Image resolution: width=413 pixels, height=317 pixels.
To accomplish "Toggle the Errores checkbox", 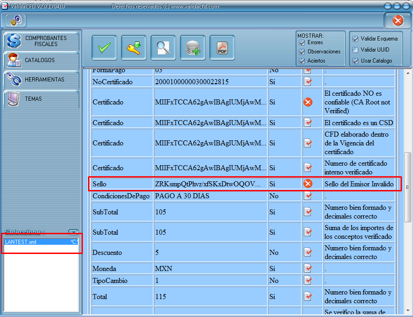I will pyautogui.click(x=302, y=42).
